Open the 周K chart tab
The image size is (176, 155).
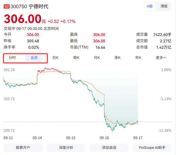click(76, 58)
